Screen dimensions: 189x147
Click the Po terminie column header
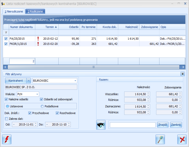[88, 27]
